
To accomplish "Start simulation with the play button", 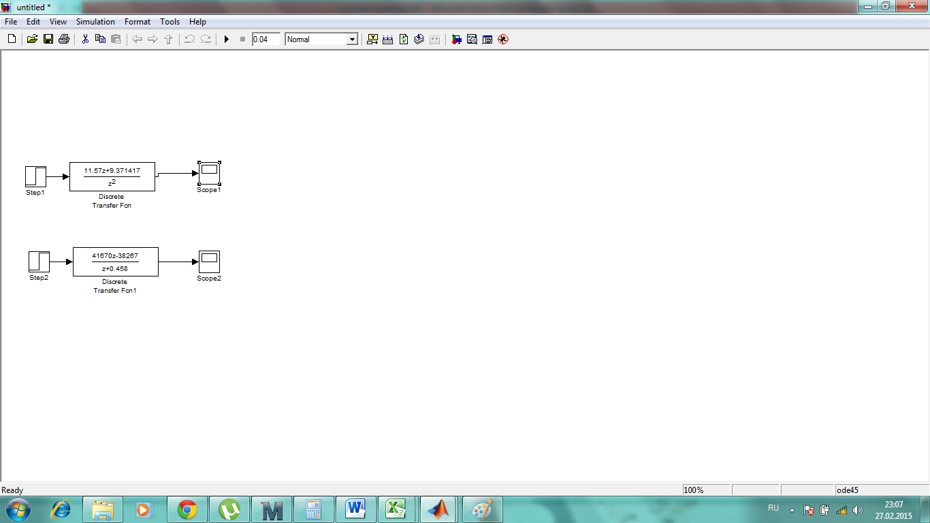I will tap(227, 39).
